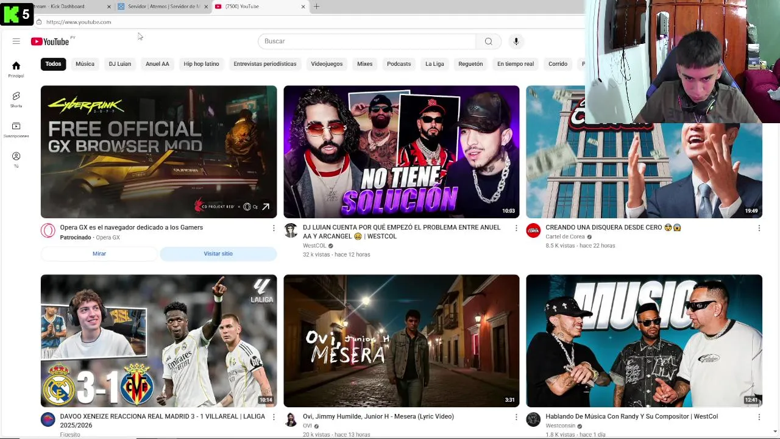This screenshot has width=780, height=439.
Task: Close the Aternos server tab
Action: pyautogui.click(x=206, y=7)
